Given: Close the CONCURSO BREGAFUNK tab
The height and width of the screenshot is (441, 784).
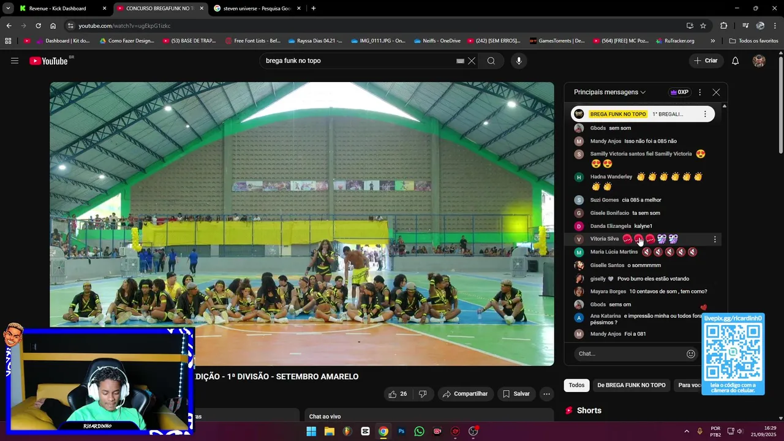Looking at the screenshot, I should pos(202,9).
